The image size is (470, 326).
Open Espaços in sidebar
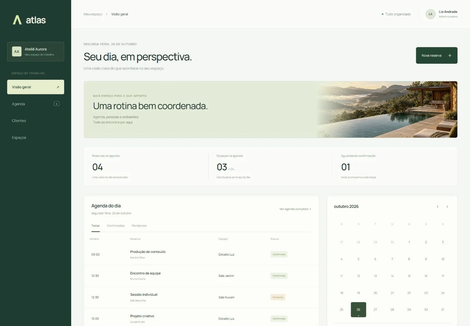tap(36, 138)
